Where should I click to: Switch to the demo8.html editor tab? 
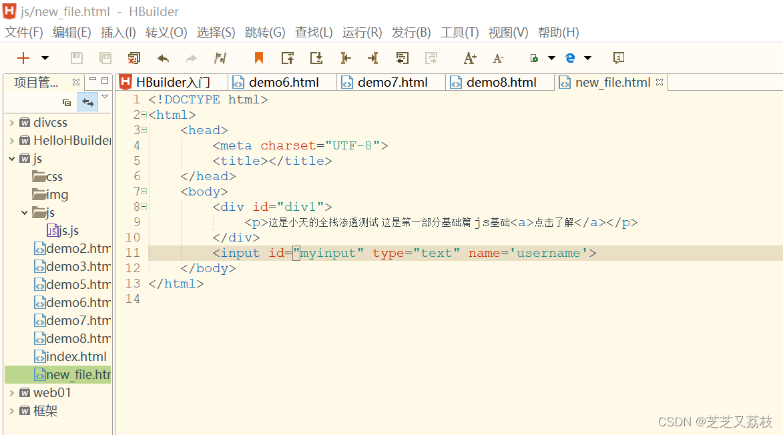[x=501, y=82]
